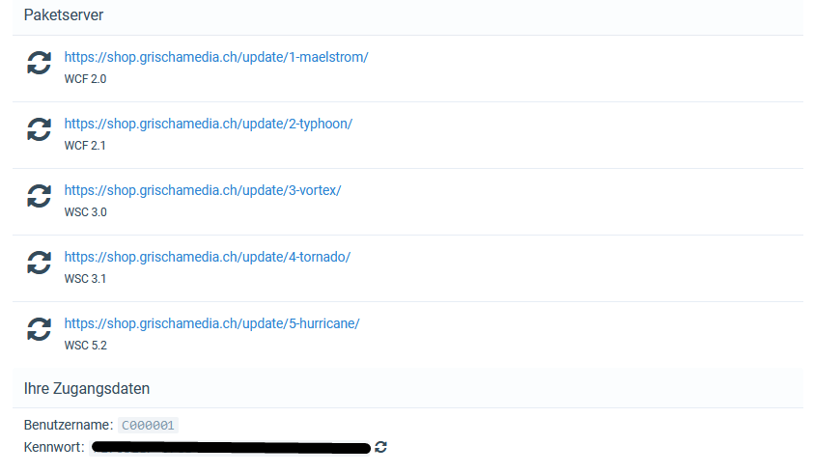Click the sync icon next to 2-typhoon server
Viewport: 814px width, 473px height.
(x=39, y=129)
